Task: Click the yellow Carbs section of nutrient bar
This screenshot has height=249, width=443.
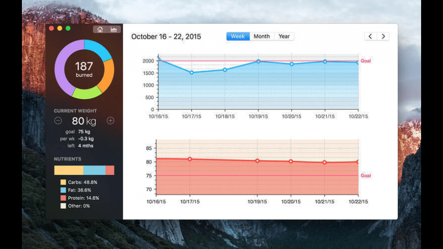Action: pos(69,170)
